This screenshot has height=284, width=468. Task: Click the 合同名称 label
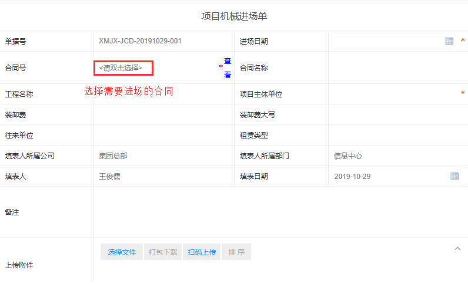click(254, 67)
